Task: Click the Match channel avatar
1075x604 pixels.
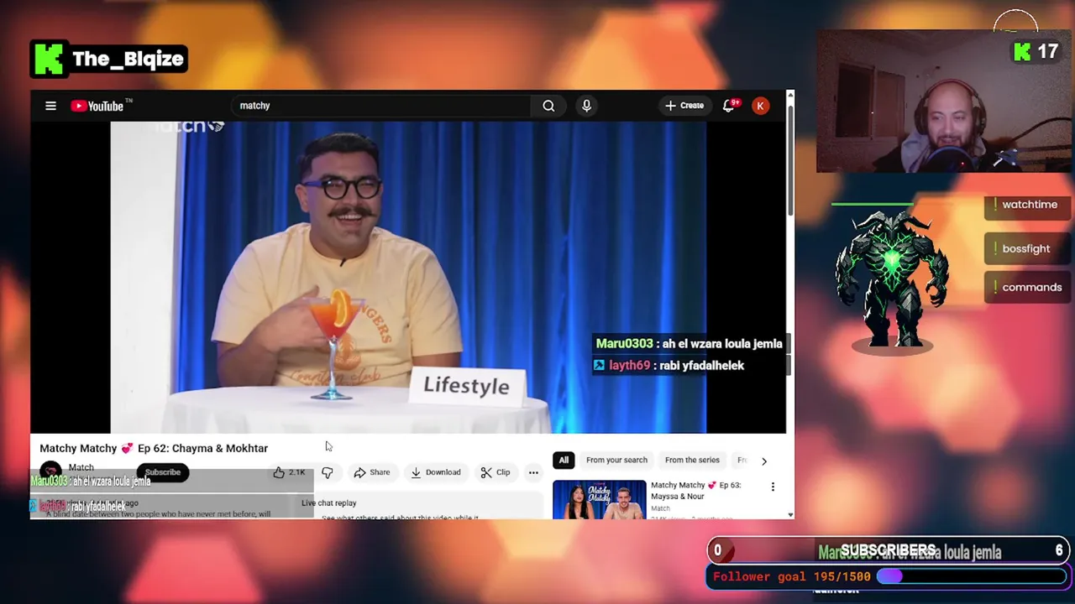Action: [50, 471]
